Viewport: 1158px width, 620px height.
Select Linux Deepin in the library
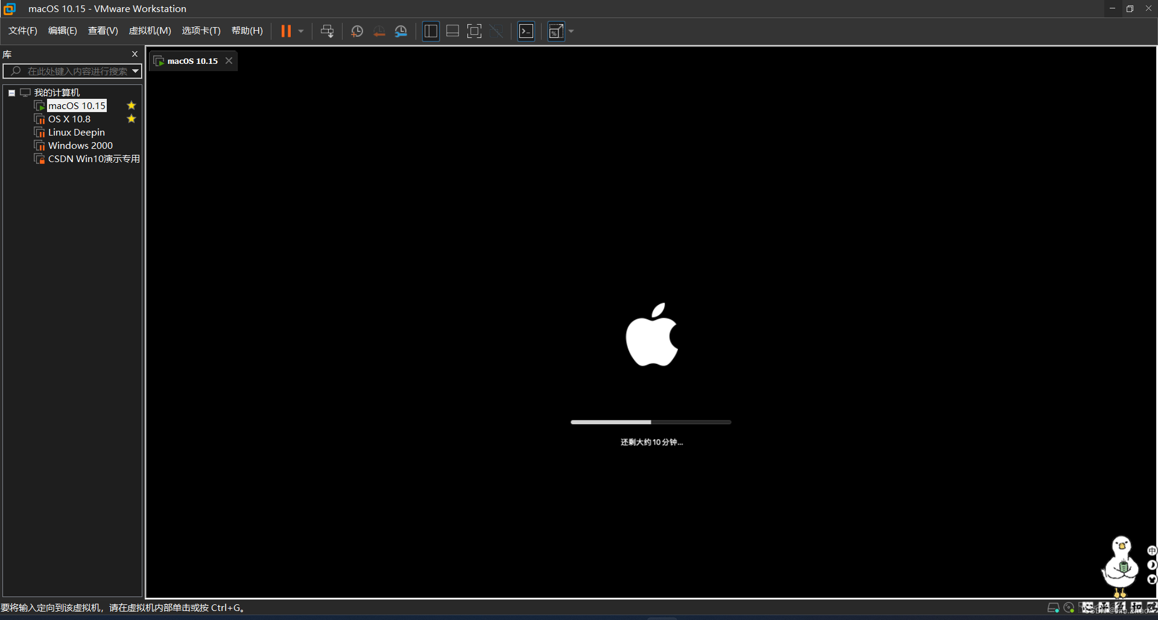click(x=77, y=133)
